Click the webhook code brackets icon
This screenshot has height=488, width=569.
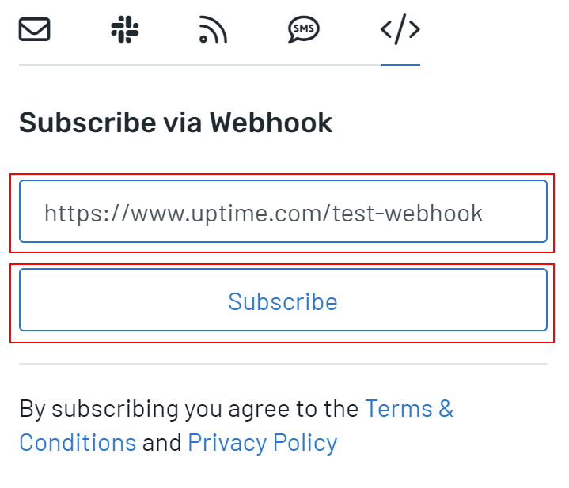(400, 30)
